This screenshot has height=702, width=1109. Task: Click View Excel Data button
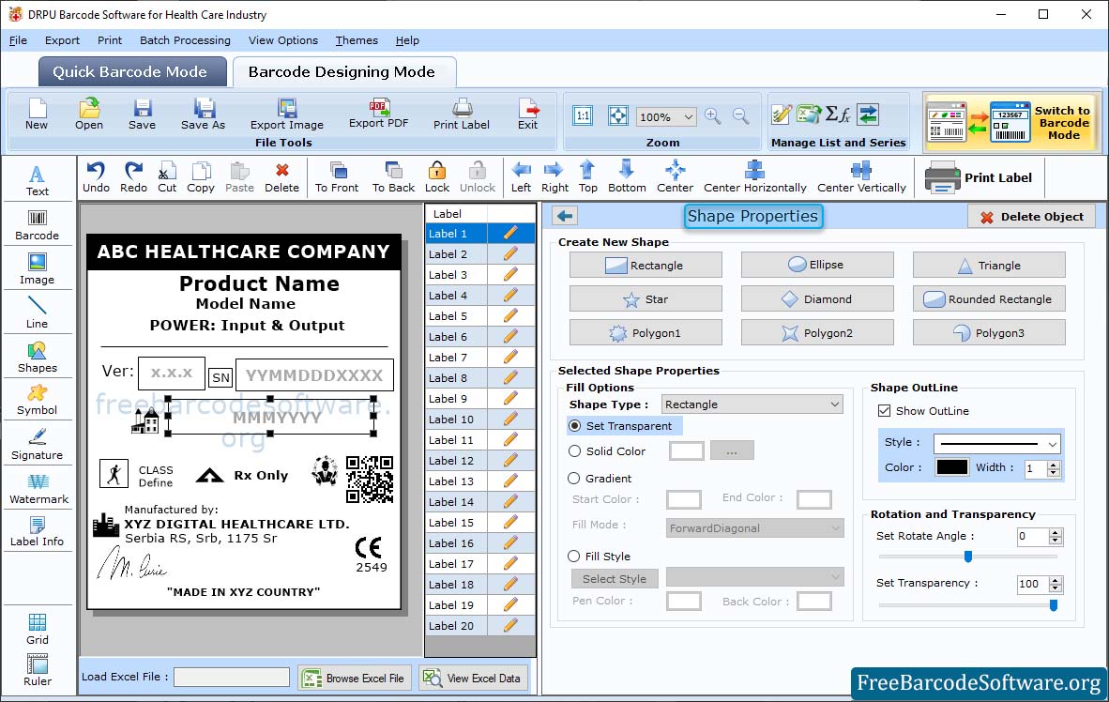(x=473, y=678)
